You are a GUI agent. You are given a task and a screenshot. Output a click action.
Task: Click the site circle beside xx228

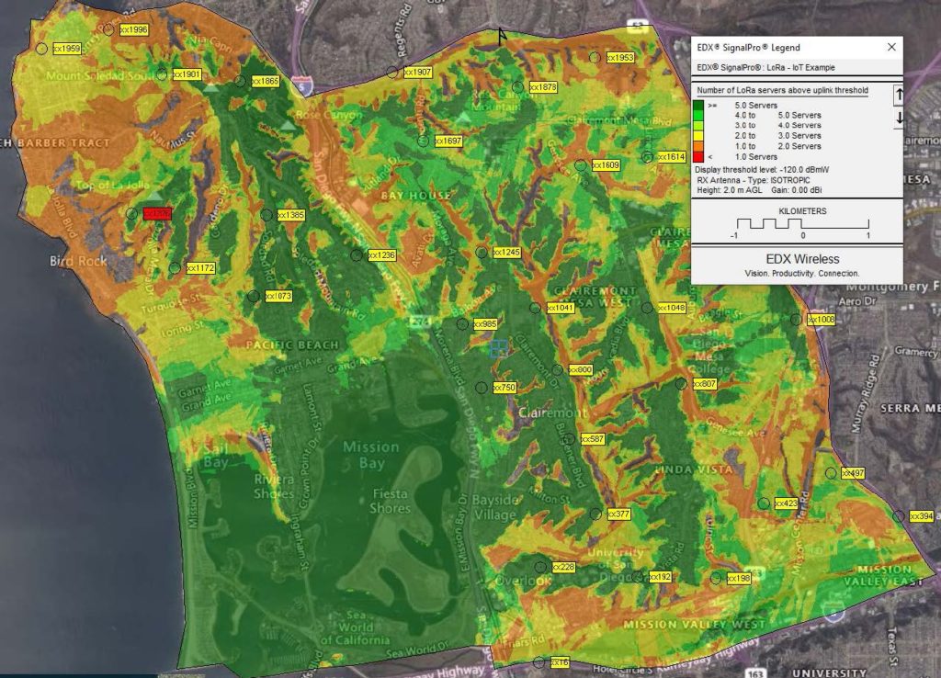(x=540, y=567)
